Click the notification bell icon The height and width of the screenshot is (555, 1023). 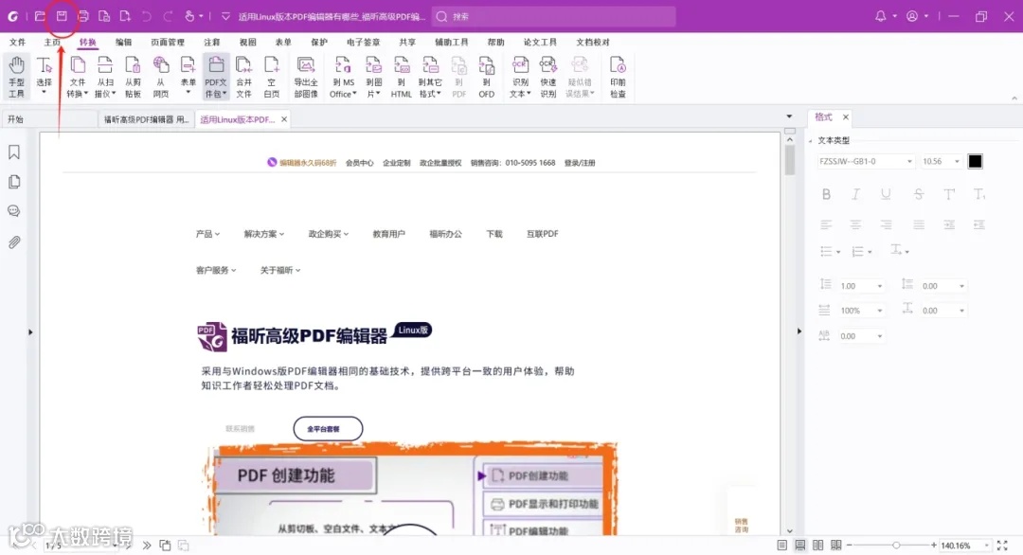[880, 16]
